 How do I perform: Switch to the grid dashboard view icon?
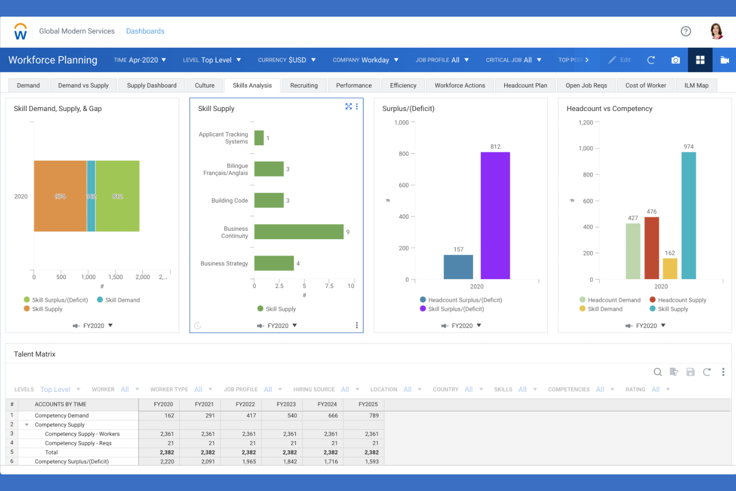click(700, 60)
